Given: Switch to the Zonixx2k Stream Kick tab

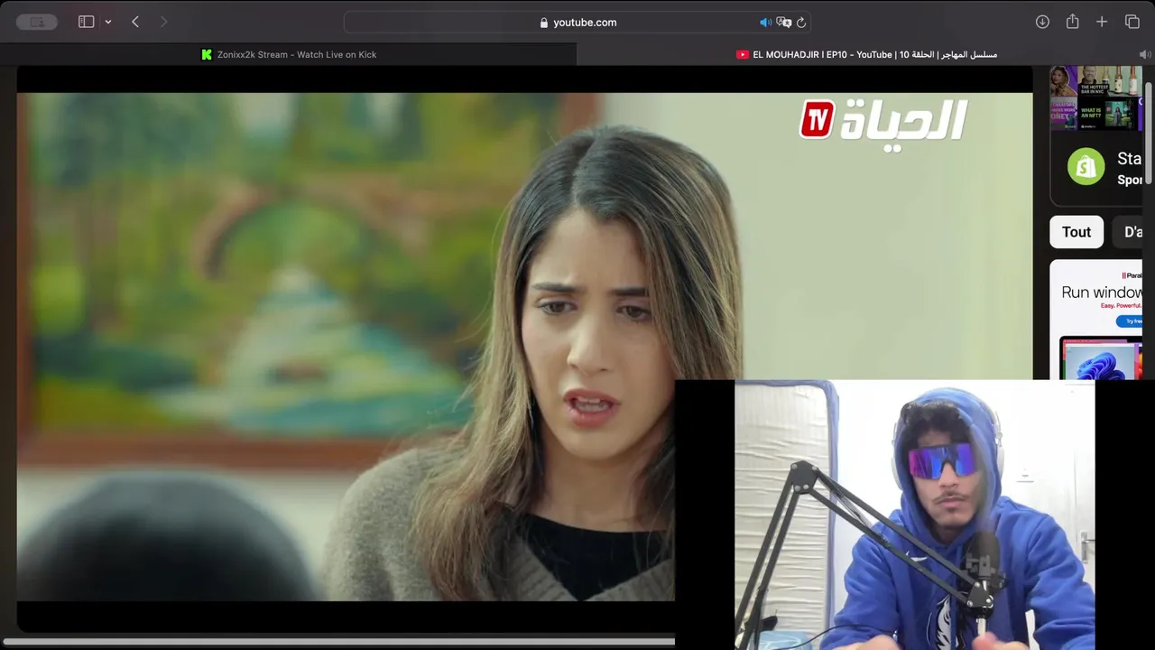Looking at the screenshot, I should coord(288,54).
